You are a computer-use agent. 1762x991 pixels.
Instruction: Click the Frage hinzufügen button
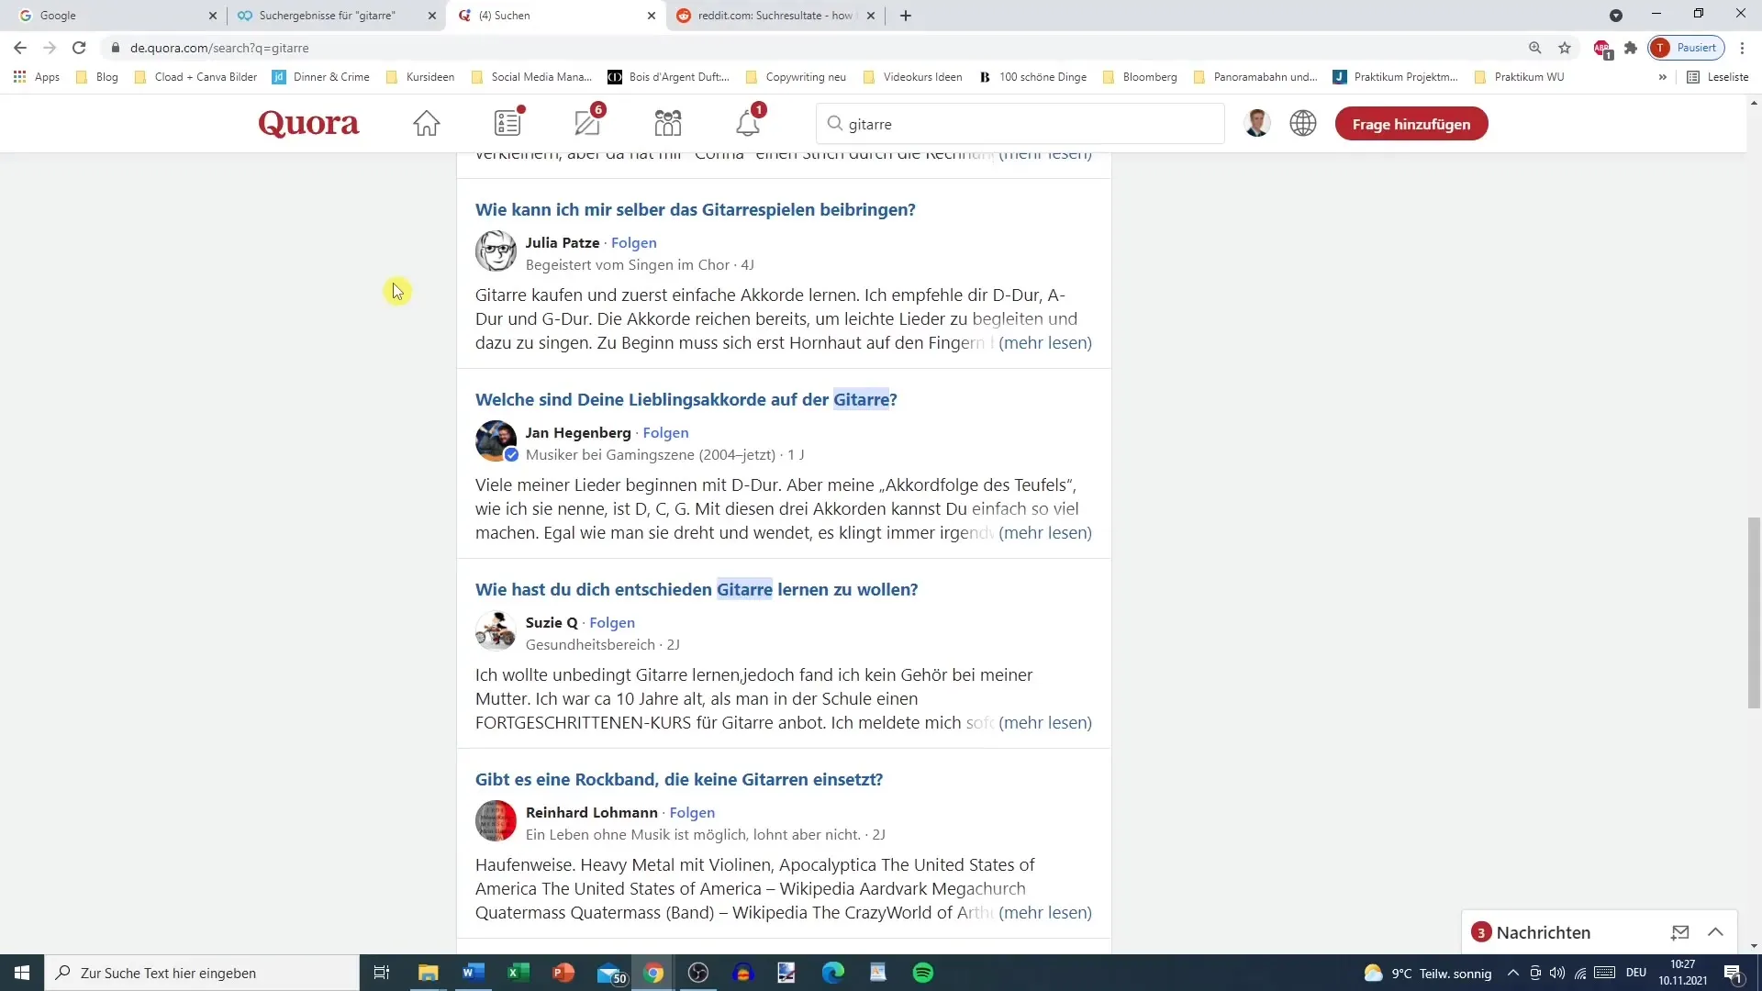click(x=1411, y=124)
